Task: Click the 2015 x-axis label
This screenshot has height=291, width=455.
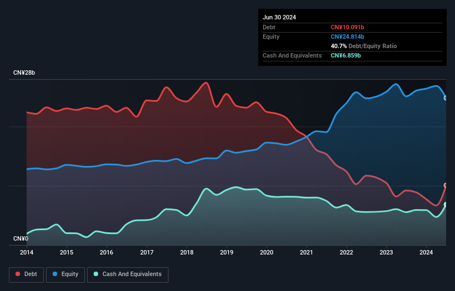Action: click(x=67, y=252)
